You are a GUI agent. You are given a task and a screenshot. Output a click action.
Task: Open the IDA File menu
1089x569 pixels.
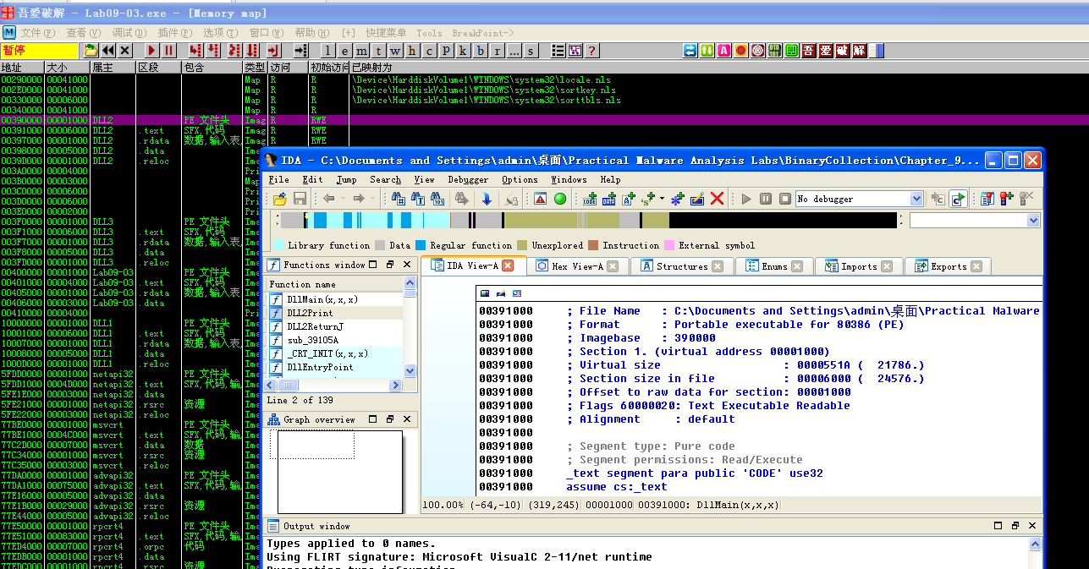[278, 179]
